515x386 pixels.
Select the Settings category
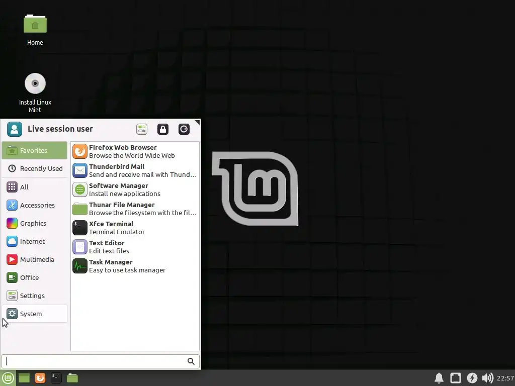pos(35,296)
